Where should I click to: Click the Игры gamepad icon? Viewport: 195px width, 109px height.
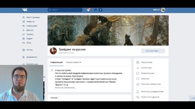click(24, 43)
